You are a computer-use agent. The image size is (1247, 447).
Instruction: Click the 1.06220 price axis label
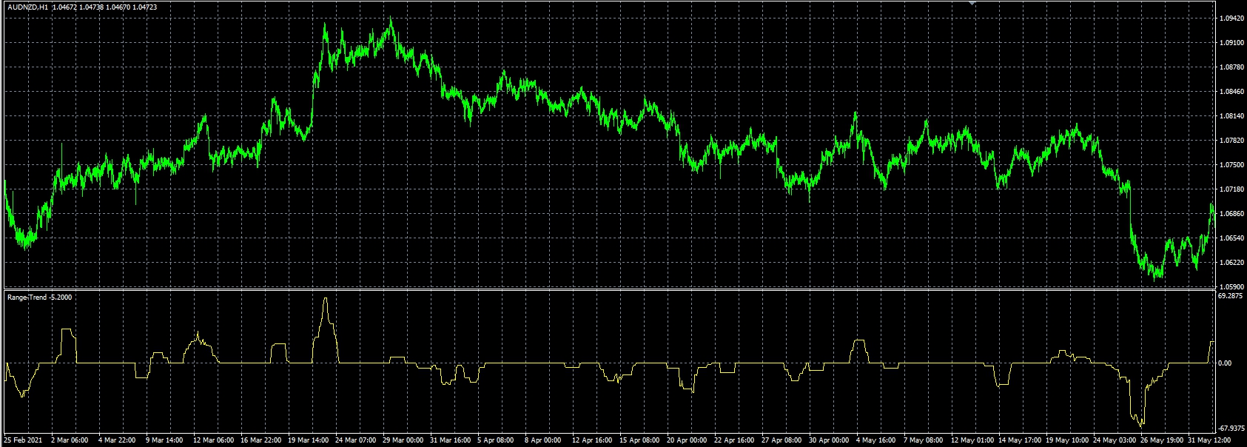click(1231, 263)
